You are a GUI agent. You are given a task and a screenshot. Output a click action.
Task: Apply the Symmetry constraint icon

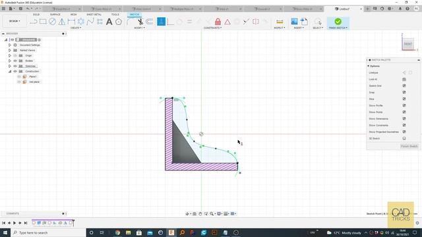[256, 22]
